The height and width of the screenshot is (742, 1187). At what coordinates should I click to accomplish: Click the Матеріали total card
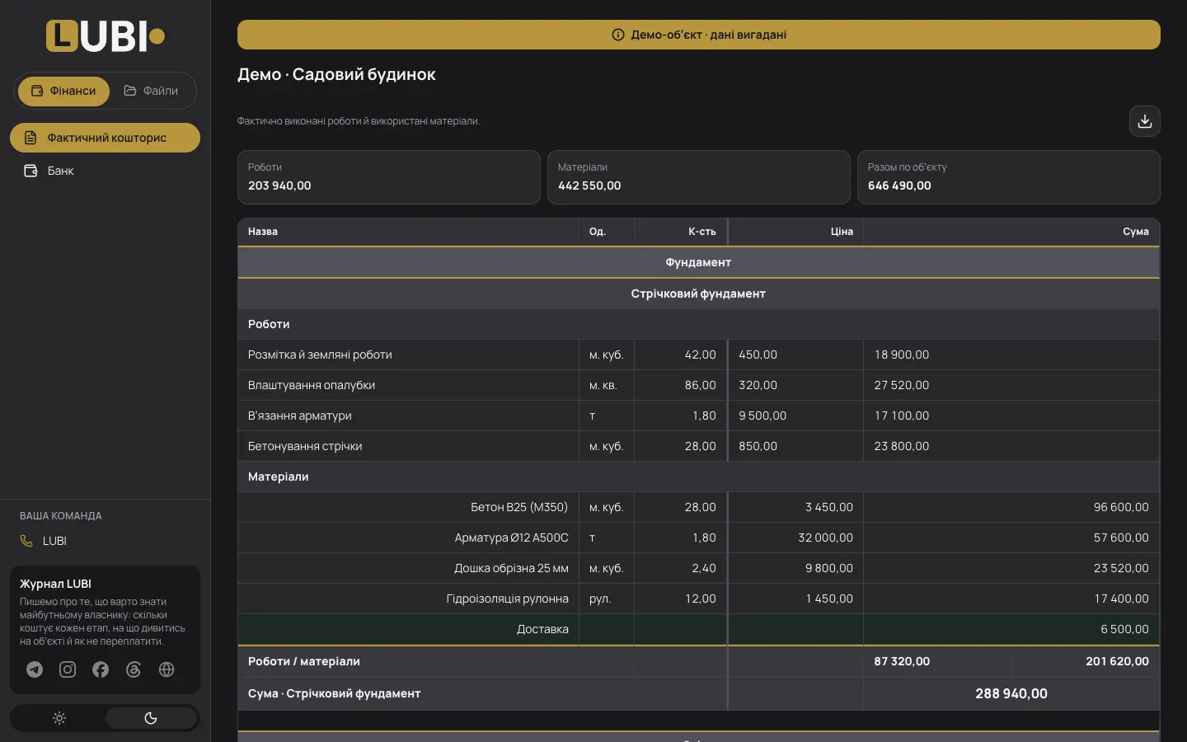click(x=699, y=177)
